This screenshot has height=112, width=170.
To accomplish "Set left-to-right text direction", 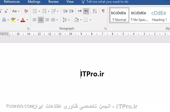I will tap(80, 11).
